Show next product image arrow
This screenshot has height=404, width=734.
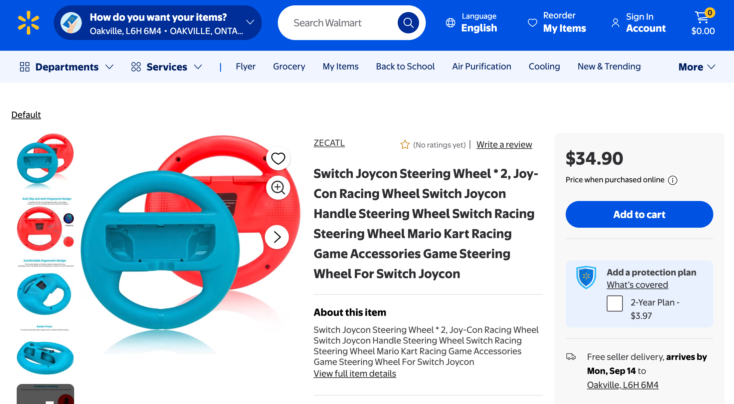coord(277,237)
